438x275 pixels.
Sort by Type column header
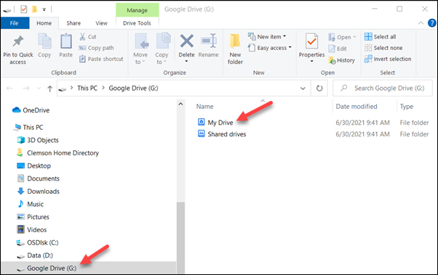407,107
